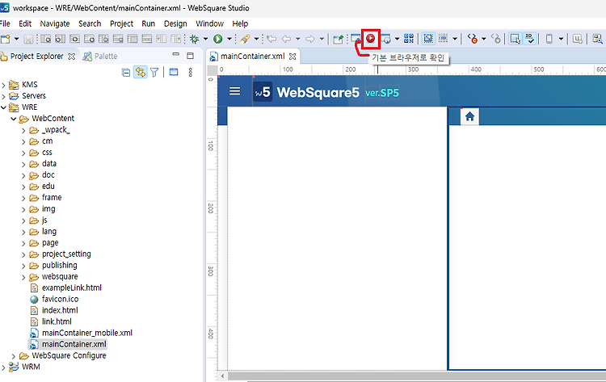Image resolution: width=606 pixels, height=382 pixels.
Task: Select mainContainer_mobile.xml file
Action: click(87, 333)
